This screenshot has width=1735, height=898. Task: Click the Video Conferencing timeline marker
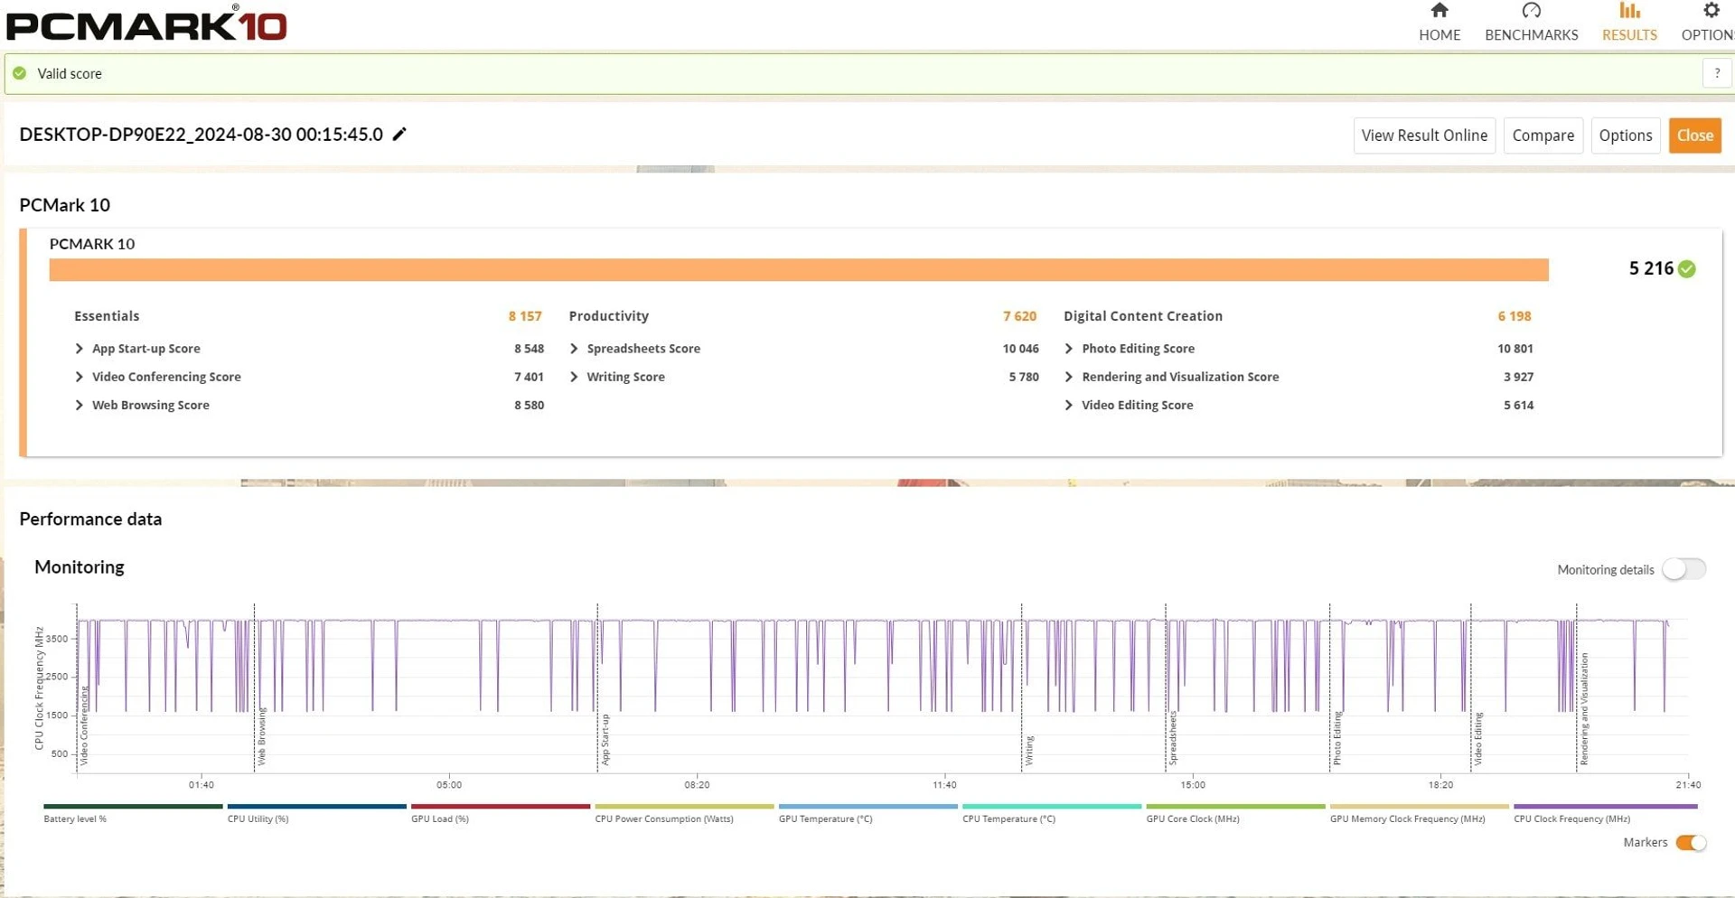coord(84,725)
